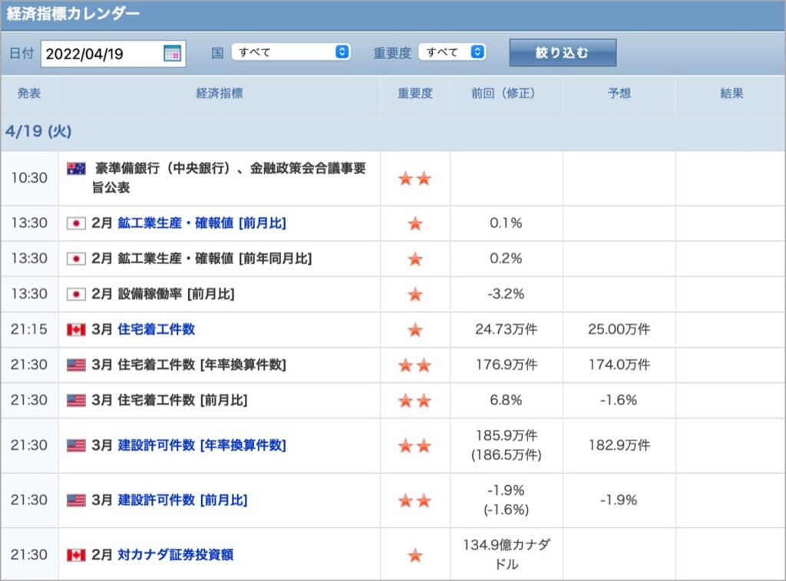The width and height of the screenshot is (786, 581).
Task: Click the 絞り込む filter button
Action: (563, 53)
